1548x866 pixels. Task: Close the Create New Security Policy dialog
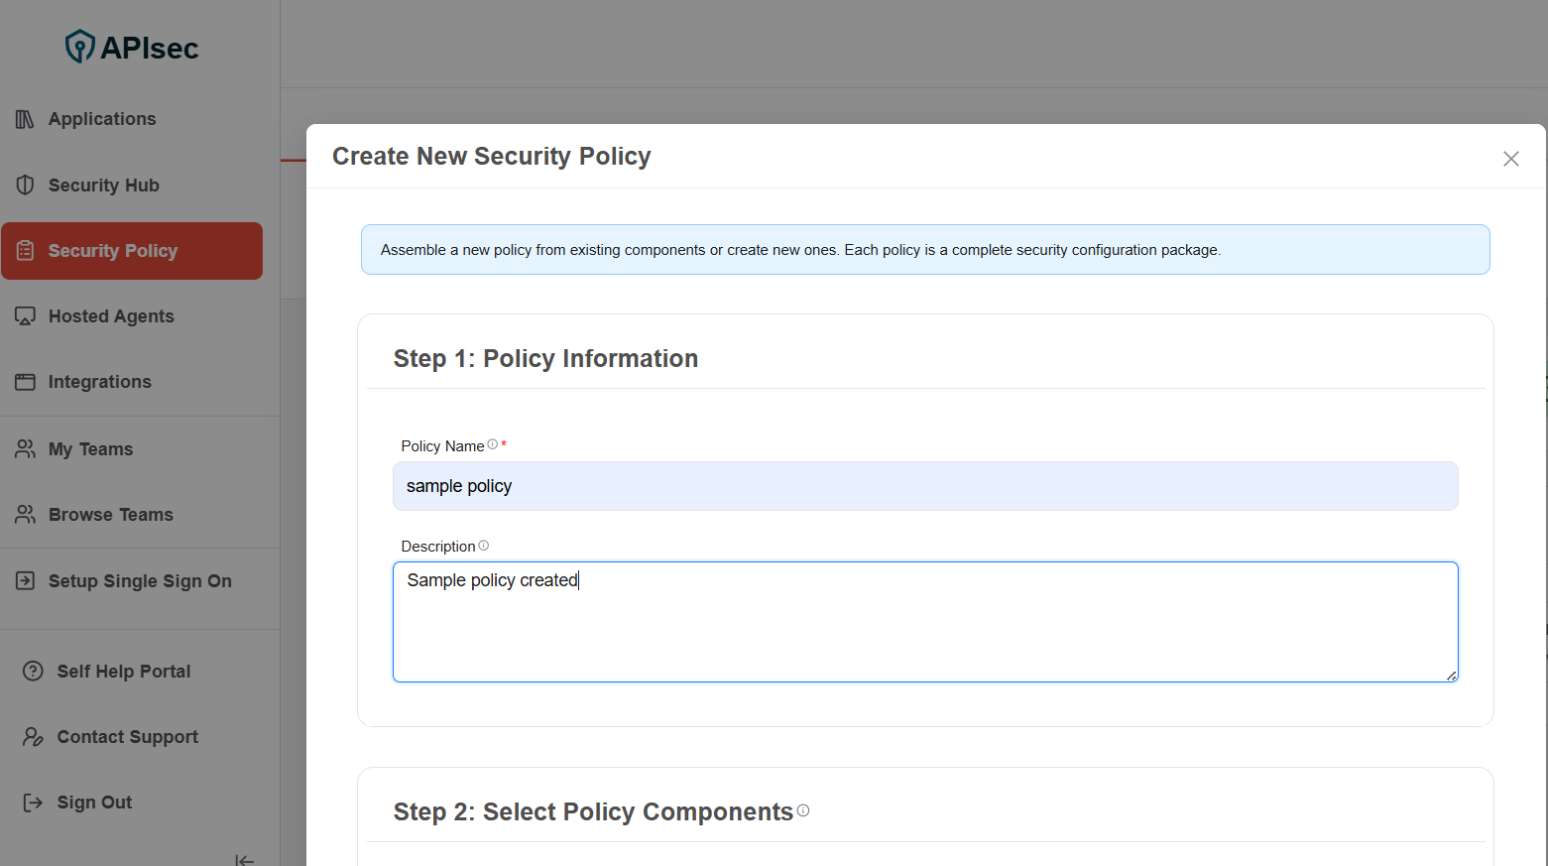click(1510, 159)
